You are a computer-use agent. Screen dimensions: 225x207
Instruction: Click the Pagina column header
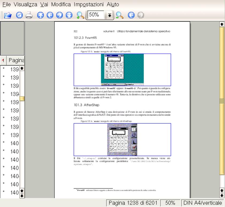pyautogui.click(x=17, y=60)
